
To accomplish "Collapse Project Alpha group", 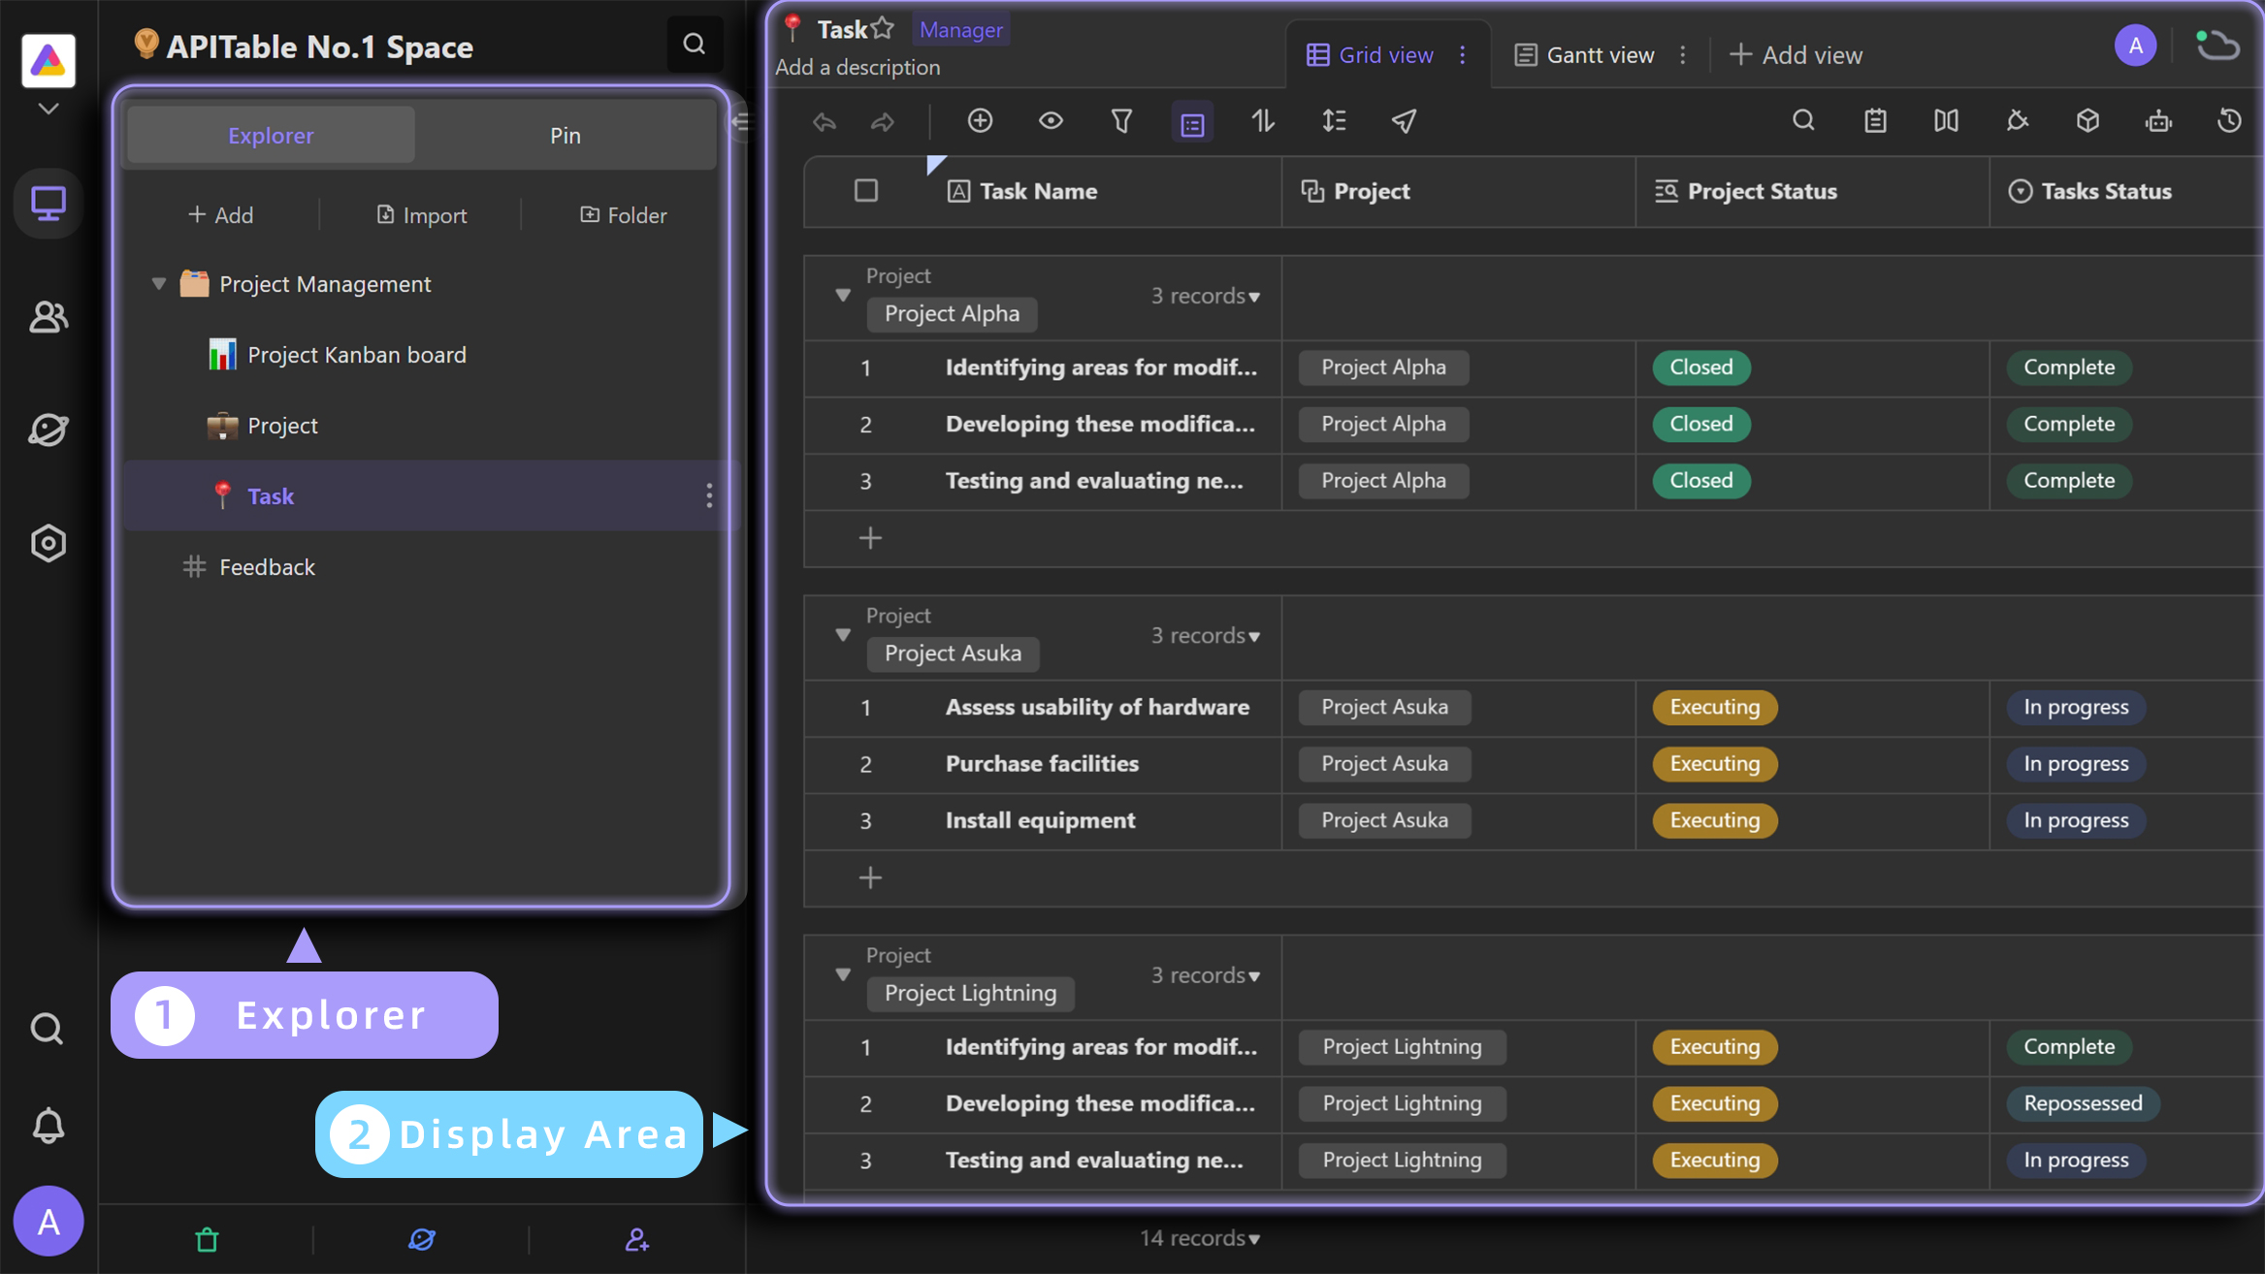I will [x=842, y=296].
